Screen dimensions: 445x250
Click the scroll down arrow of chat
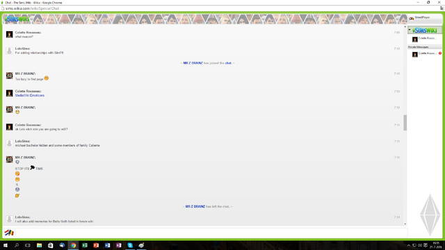click(x=405, y=224)
